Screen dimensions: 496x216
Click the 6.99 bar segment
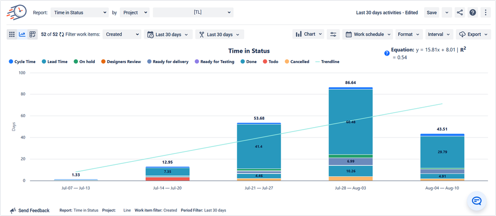351,161
